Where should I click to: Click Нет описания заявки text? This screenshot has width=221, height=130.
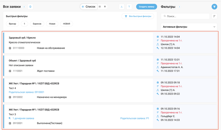tap(21, 66)
